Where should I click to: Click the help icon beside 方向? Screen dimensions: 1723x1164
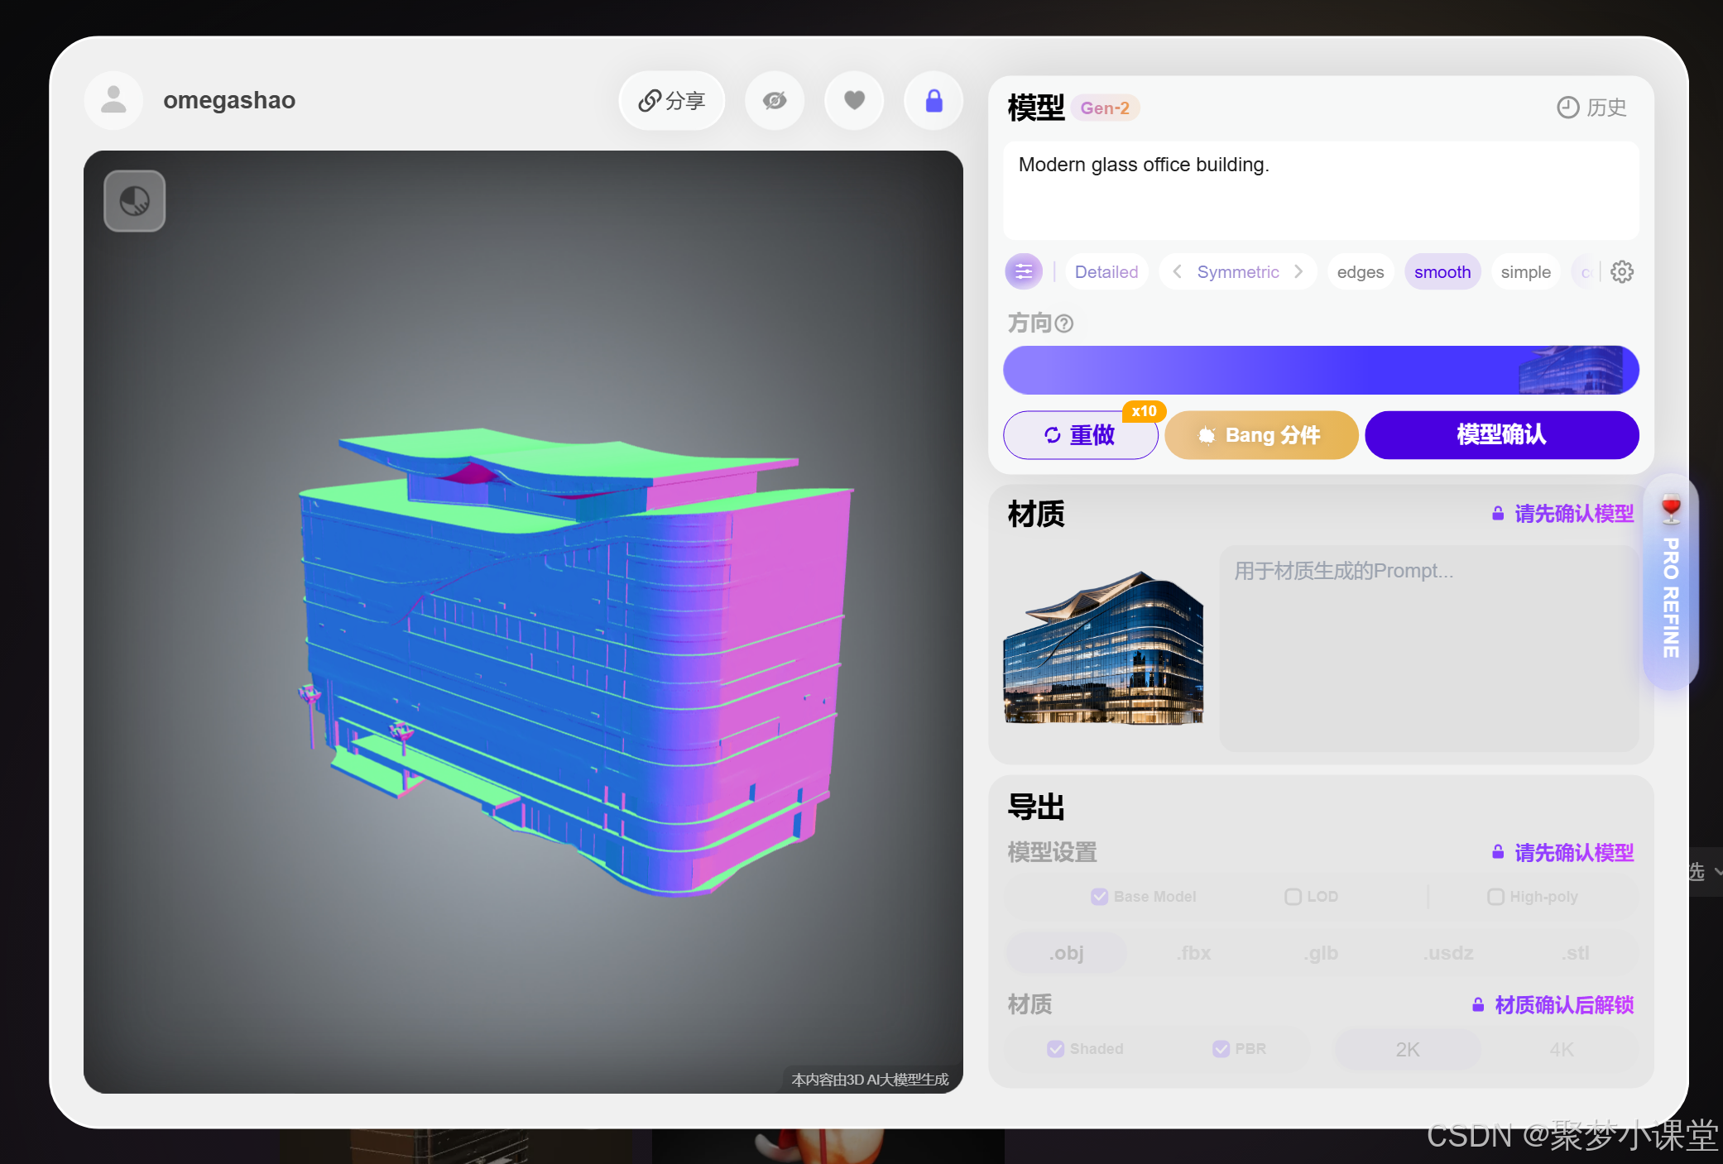coord(1065,323)
